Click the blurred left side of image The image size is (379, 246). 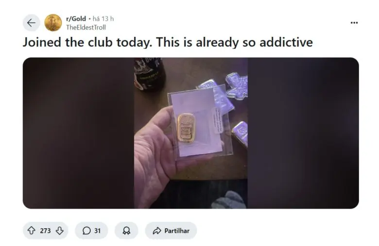click(79, 133)
